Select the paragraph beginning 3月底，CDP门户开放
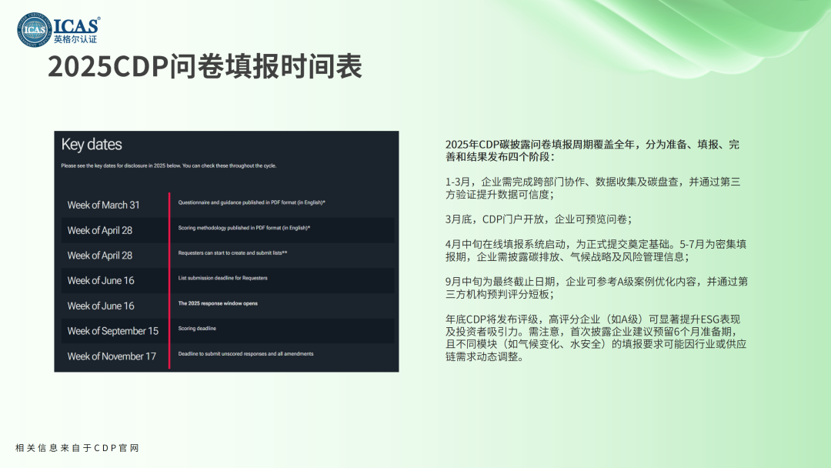 [538, 219]
